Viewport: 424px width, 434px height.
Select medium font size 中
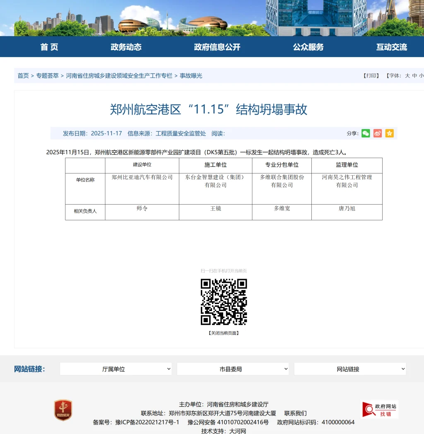pos(415,75)
